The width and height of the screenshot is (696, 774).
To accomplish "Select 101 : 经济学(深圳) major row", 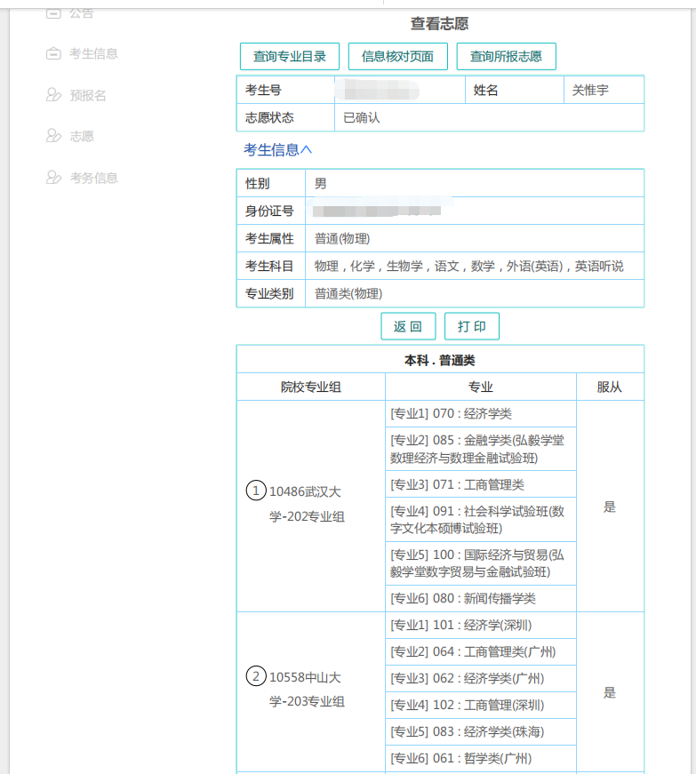I will (481, 625).
